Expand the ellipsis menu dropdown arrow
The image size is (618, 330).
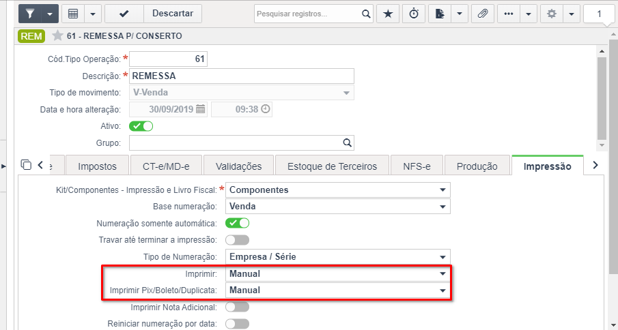click(529, 14)
